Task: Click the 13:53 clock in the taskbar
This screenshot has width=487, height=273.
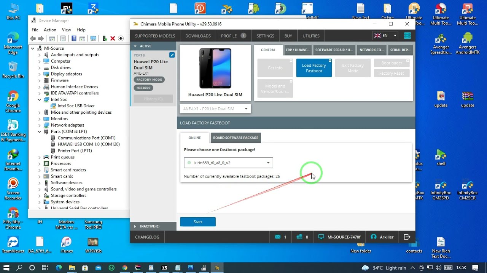Action: click(x=461, y=268)
